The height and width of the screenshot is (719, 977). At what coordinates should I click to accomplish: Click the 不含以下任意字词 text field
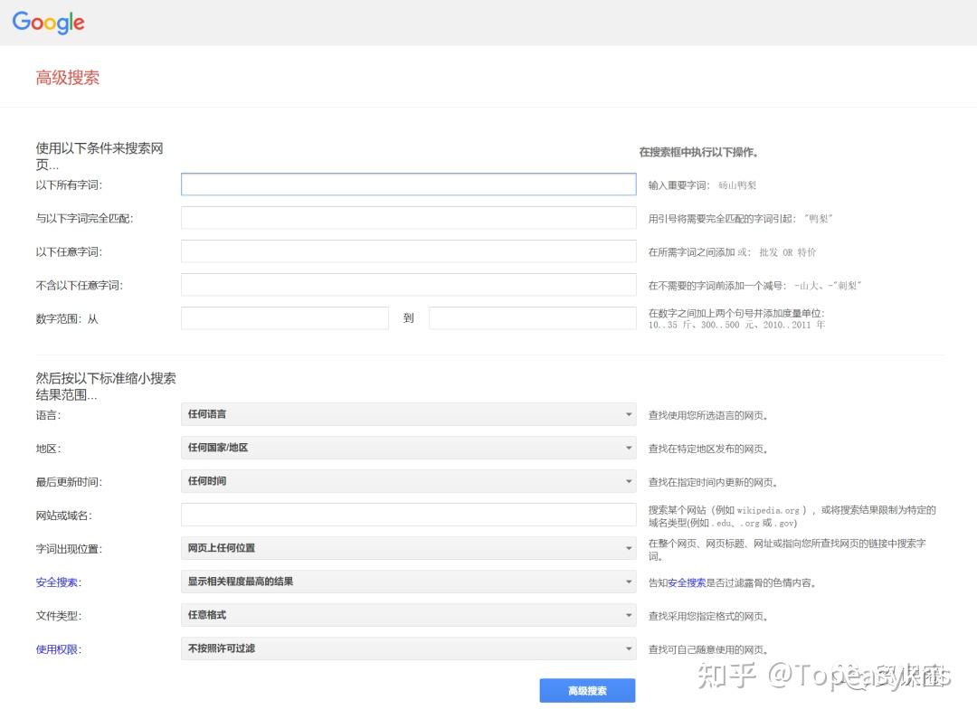[x=407, y=284]
